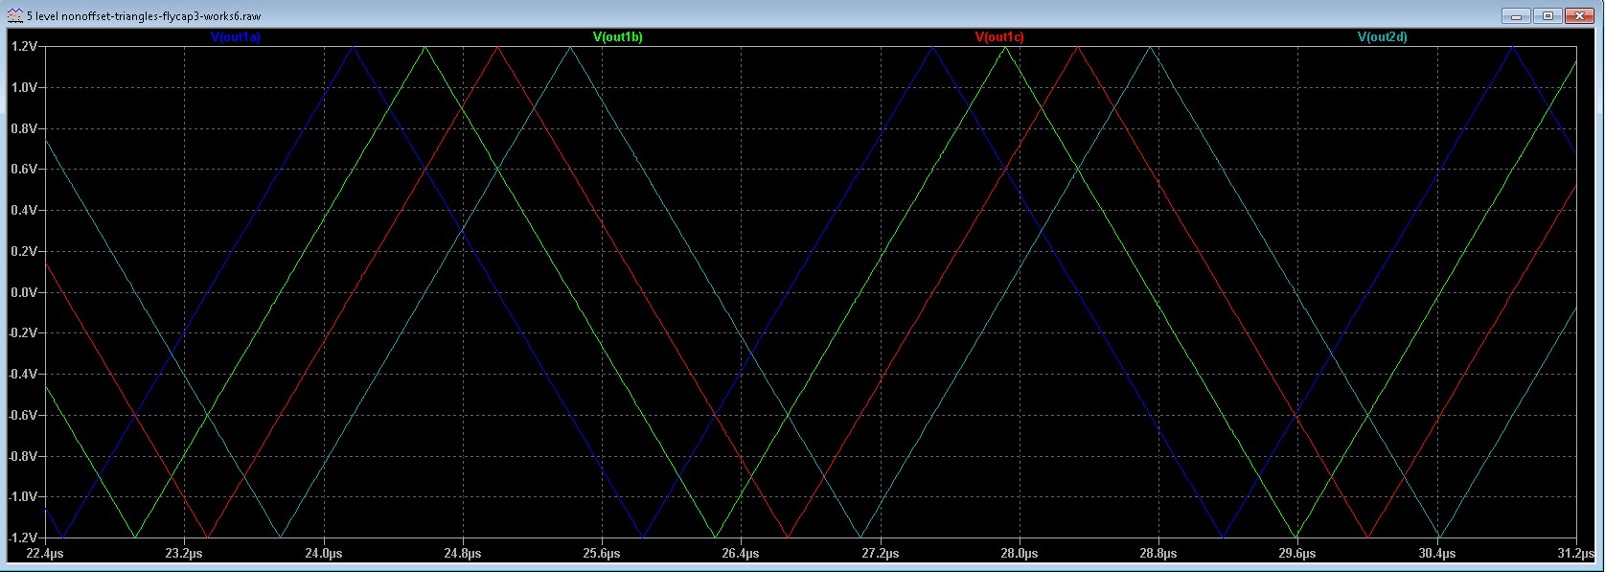Screen dimensions: 1605x572
Task: Click the -1.0V vertical axis label
Action: coord(21,497)
